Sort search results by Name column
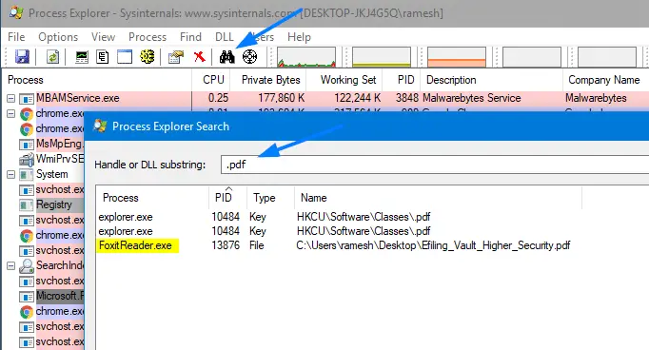649x350 pixels. point(438,198)
